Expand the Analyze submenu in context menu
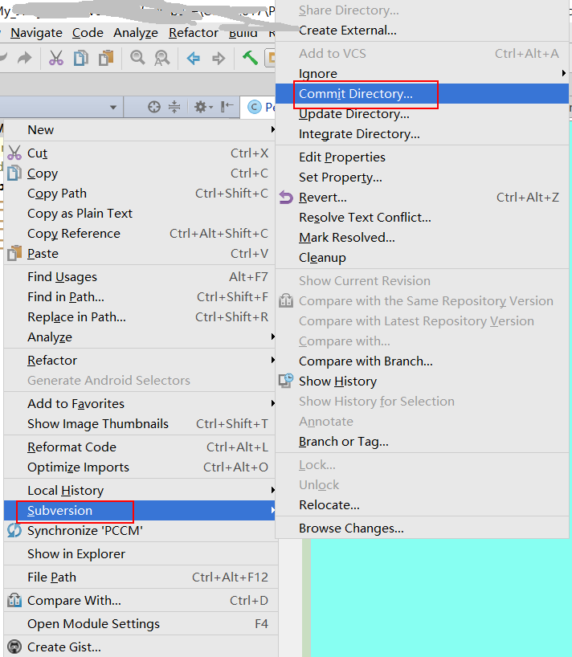 pos(140,337)
